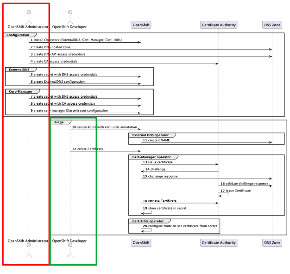Select the footer DNS Zone participant box

pyautogui.click(x=272, y=242)
